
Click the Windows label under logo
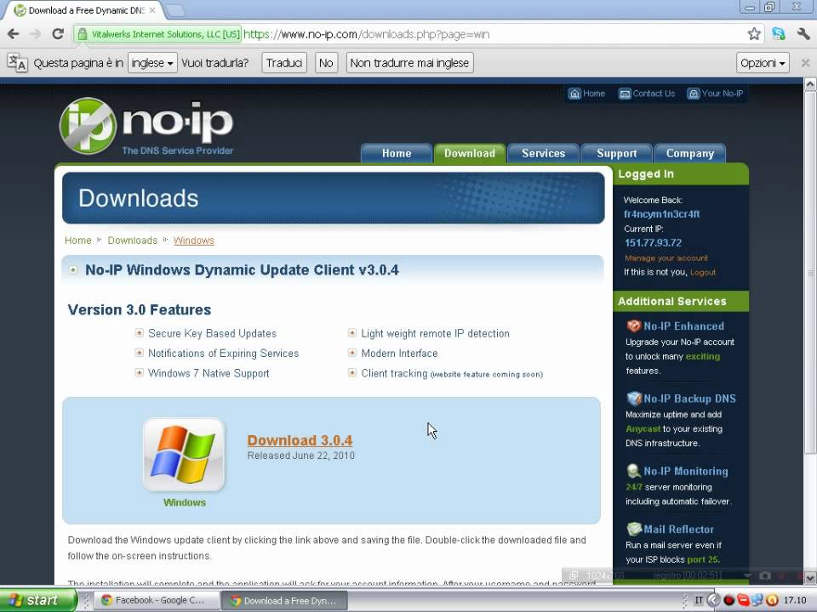185,502
